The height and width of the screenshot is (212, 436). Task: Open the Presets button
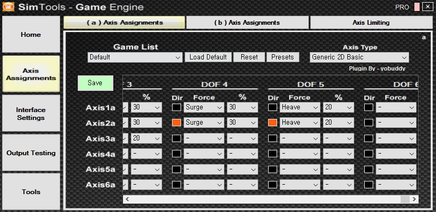click(283, 57)
